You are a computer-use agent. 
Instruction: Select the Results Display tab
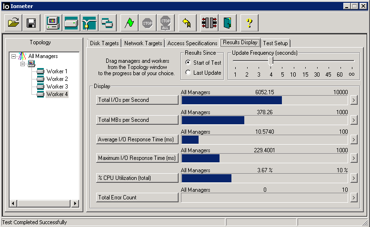[x=240, y=42]
